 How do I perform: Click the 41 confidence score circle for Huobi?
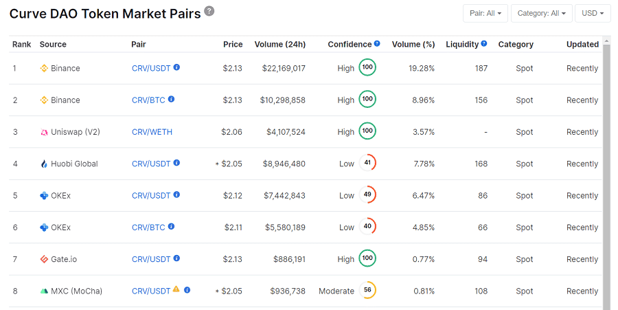click(367, 163)
